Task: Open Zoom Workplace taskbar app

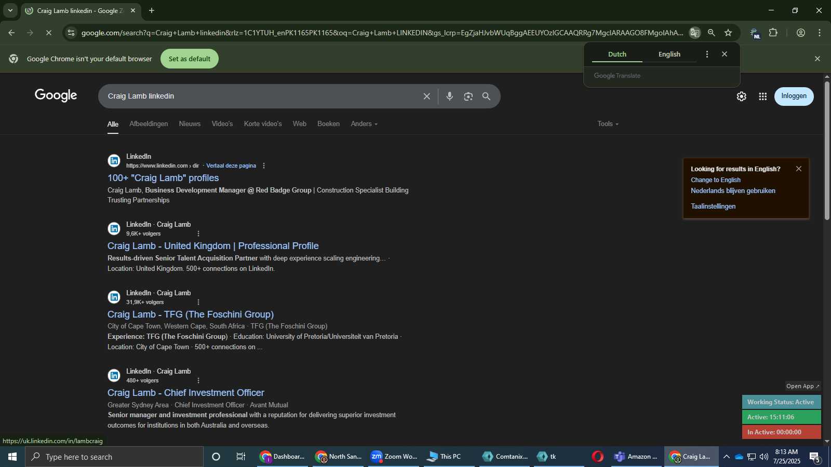Action: coord(395,457)
